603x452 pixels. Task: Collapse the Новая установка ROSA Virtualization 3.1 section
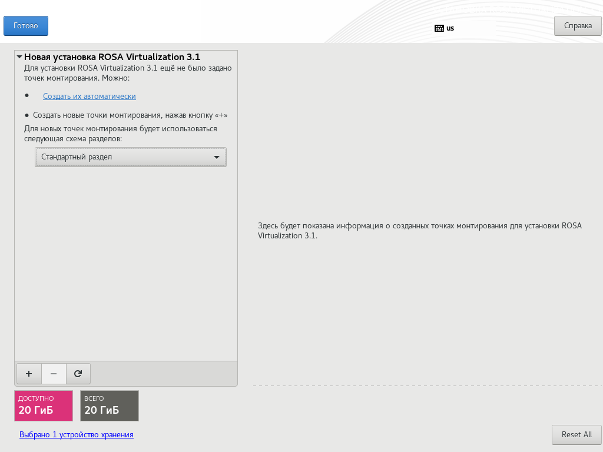click(19, 57)
